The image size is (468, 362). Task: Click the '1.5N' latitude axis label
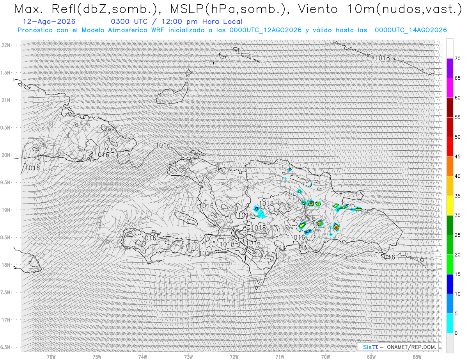[x=5, y=73]
